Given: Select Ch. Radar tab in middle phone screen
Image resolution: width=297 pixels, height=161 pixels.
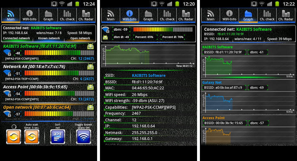Looking at the screenshot, I should (x=186, y=15).
